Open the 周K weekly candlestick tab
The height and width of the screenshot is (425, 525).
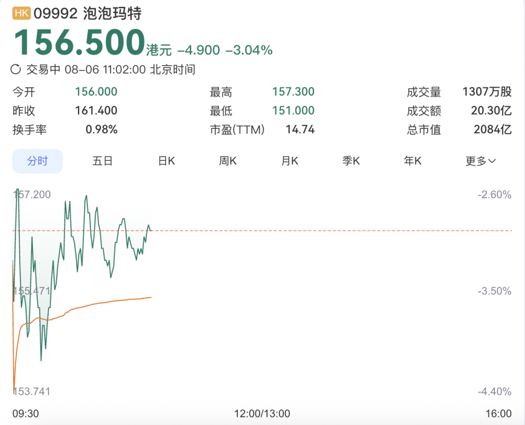tap(227, 161)
